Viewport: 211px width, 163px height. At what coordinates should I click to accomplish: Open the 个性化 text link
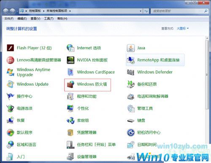[83, 109]
